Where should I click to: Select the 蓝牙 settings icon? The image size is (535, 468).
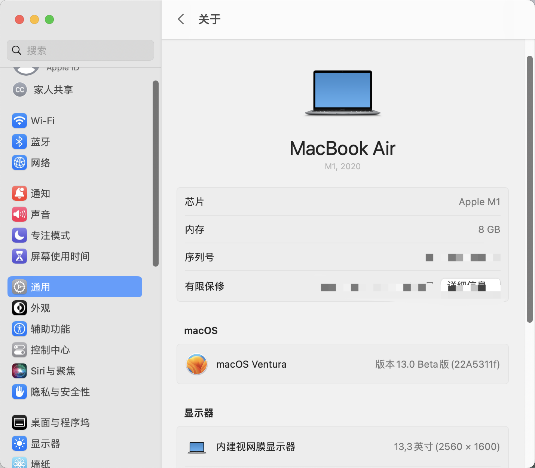coord(39,142)
